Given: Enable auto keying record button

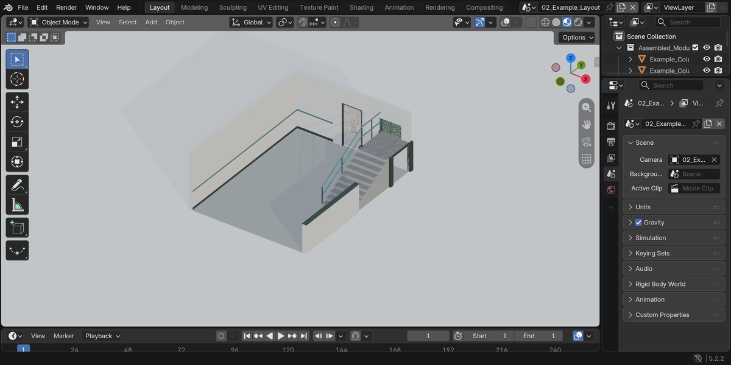Looking at the screenshot, I should point(221,336).
